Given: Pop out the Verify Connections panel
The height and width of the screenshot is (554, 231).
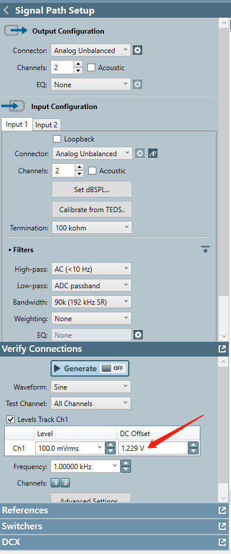Looking at the screenshot, I should point(222,349).
